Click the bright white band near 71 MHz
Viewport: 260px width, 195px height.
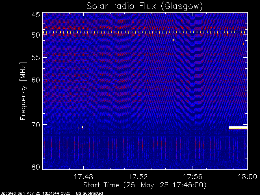tap(238, 128)
